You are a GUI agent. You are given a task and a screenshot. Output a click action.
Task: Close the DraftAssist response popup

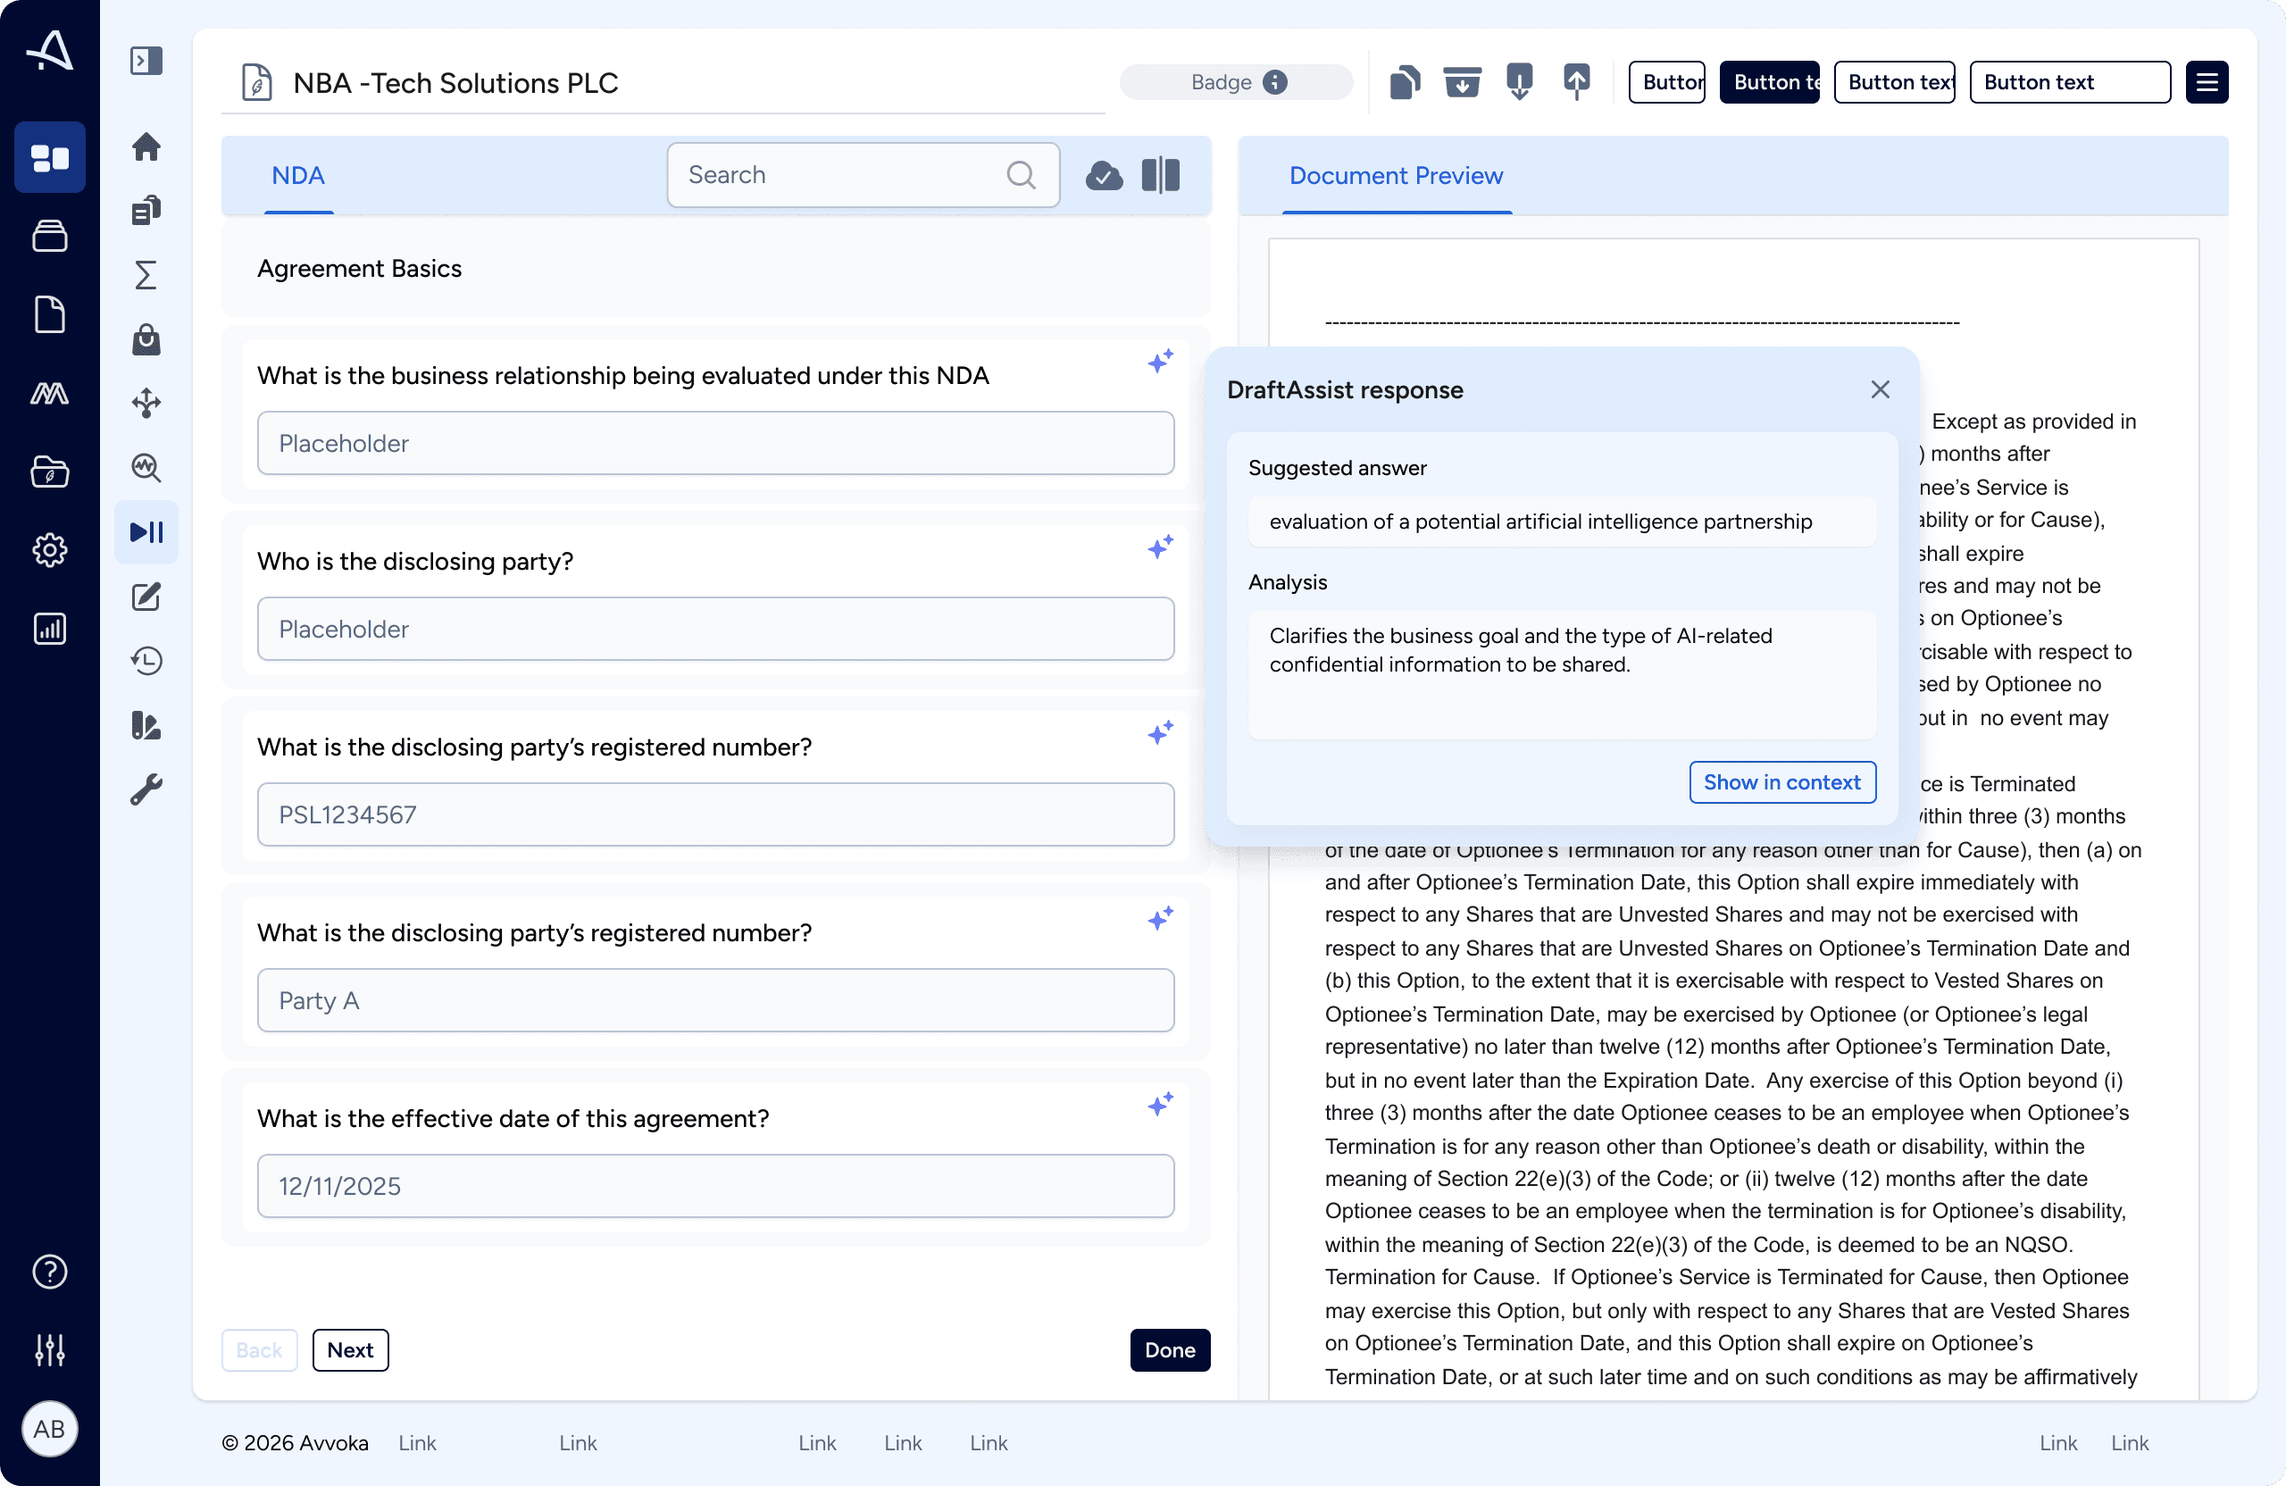tap(1880, 390)
